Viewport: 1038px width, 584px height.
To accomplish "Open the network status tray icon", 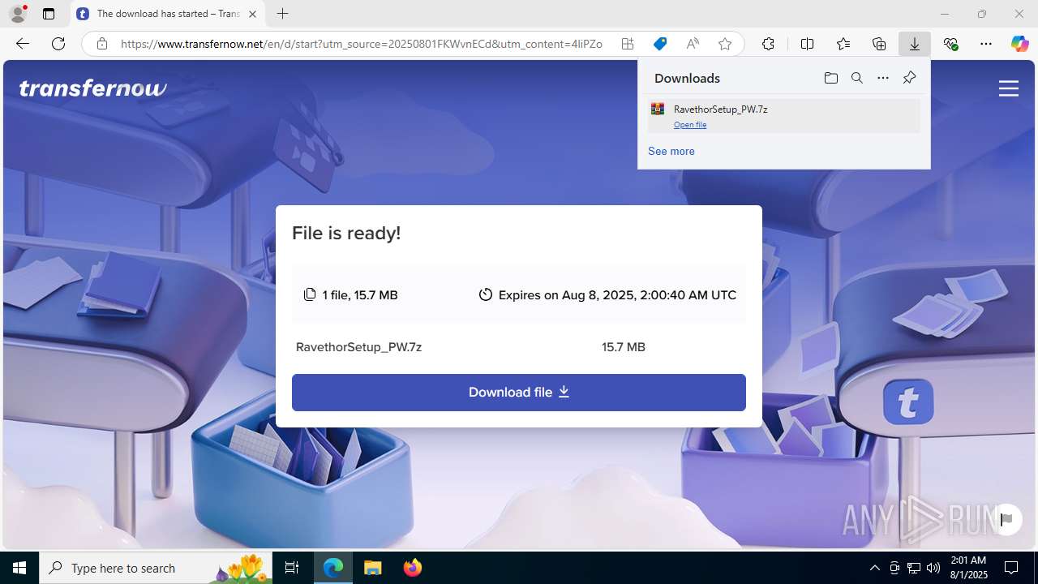I will click(914, 568).
